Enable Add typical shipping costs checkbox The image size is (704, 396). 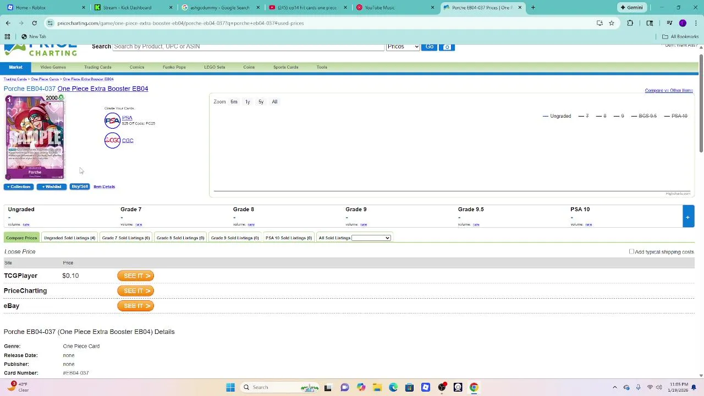(631, 251)
